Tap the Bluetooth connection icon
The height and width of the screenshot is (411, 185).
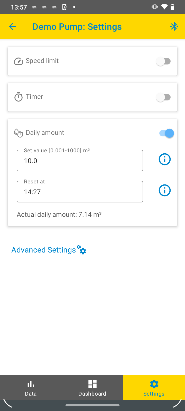coord(174,26)
